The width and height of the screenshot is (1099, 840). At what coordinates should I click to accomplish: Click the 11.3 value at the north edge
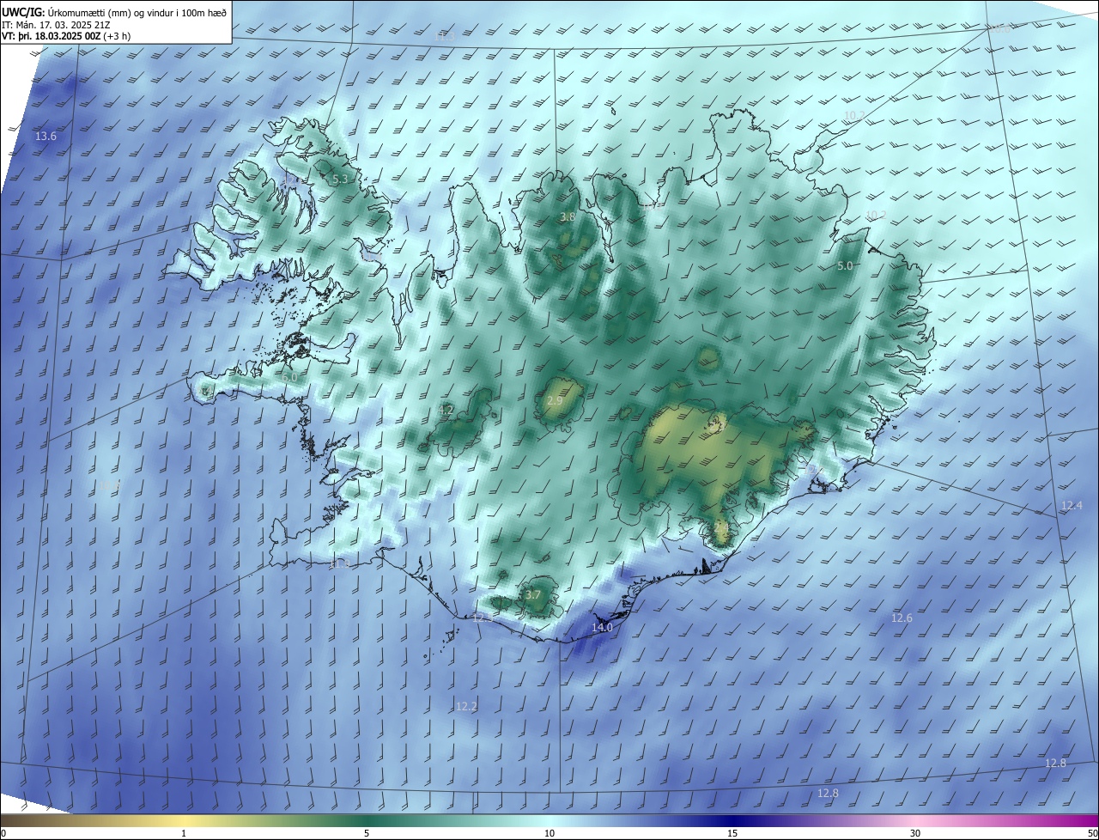point(445,36)
